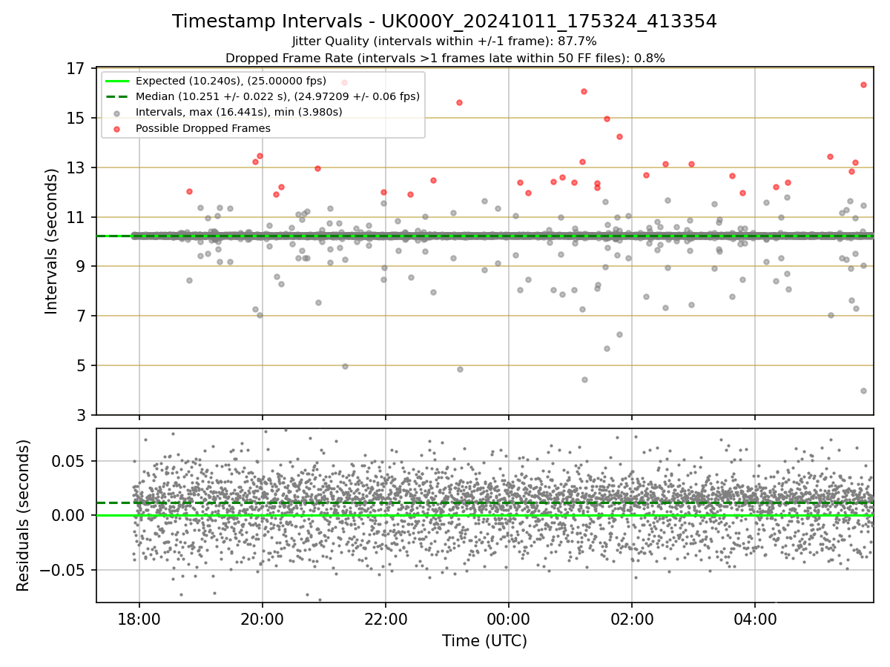The height and width of the screenshot is (667, 890).
Task: Click the 00:00 time axis tick label
Action: [x=508, y=617]
